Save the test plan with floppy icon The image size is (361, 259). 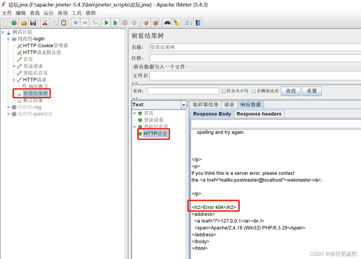pos(33,23)
